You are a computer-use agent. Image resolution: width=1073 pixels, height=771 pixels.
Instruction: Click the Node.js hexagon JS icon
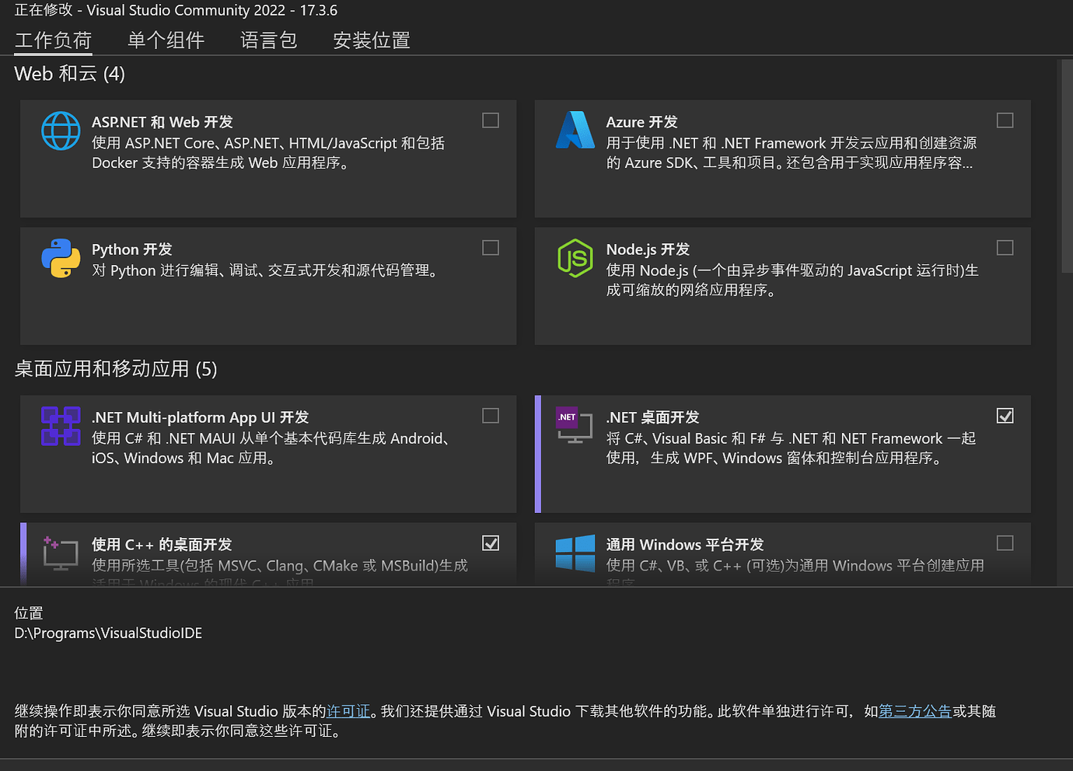pyautogui.click(x=575, y=258)
